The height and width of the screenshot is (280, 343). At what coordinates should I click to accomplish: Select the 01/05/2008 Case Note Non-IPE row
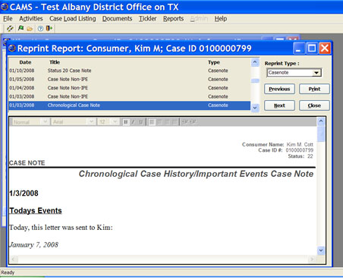[x=130, y=80]
